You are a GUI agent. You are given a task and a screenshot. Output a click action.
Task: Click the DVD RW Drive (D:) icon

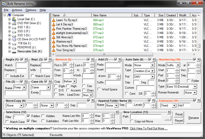click(14, 23)
